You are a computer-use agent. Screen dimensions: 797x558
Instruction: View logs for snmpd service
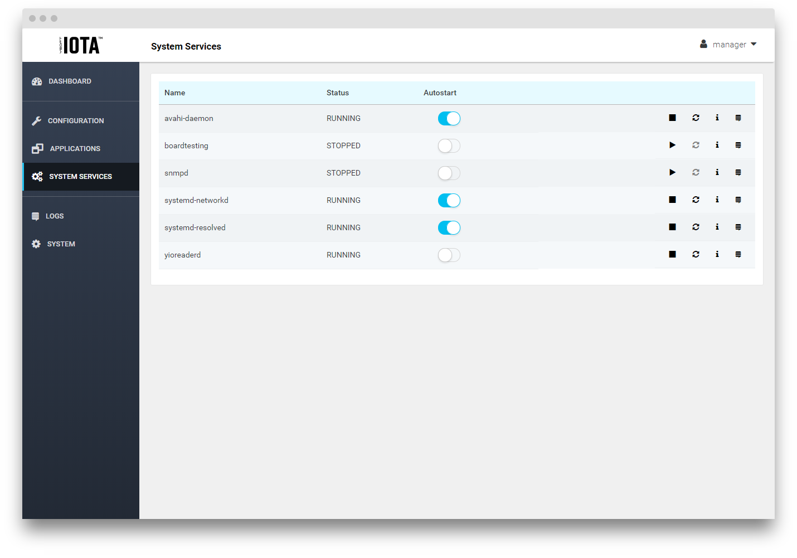(x=738, y=172)
